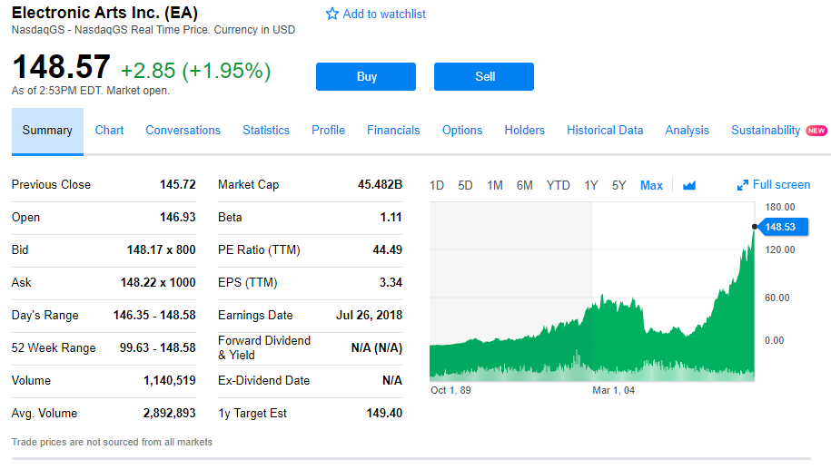Set chart range to 1D
Viewport: 831px width, 469px height.
pyautogui.click(x=437, y=185)
